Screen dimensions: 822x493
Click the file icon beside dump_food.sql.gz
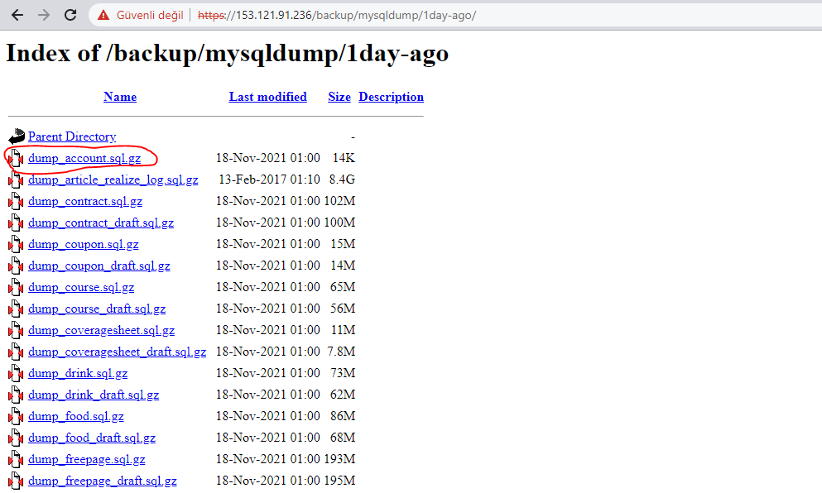pos(17,416)
